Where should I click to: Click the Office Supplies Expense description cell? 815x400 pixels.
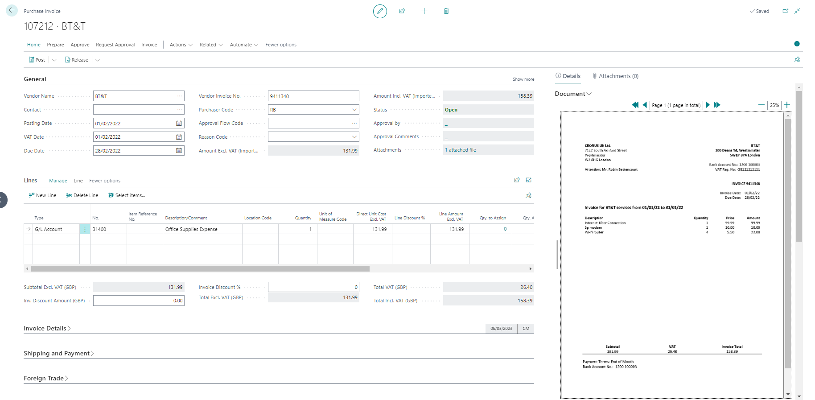click(202, 229)
